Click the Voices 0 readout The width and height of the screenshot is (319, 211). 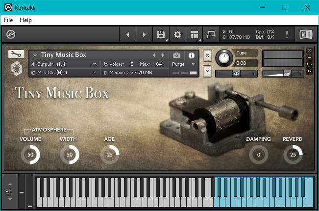click(x=119, y=64)
